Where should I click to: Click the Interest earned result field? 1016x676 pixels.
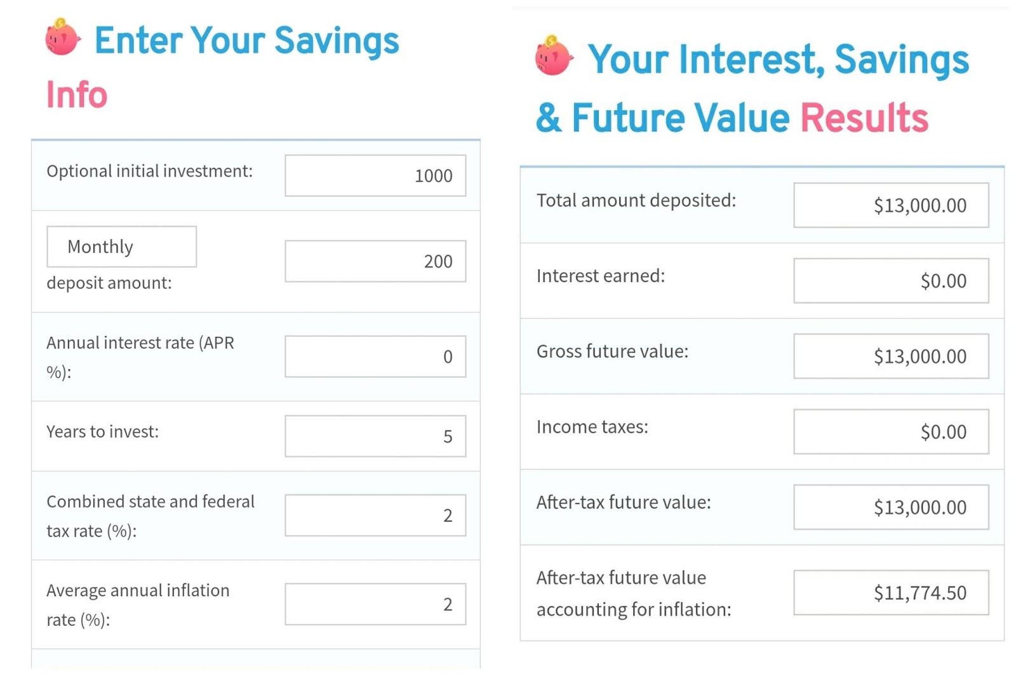click(x=890, y=281)
